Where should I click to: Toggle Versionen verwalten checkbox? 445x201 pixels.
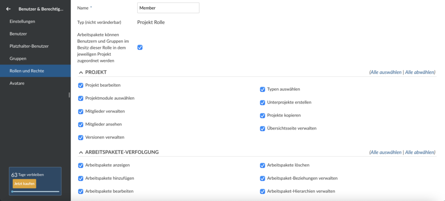click(x=80, y=138)
